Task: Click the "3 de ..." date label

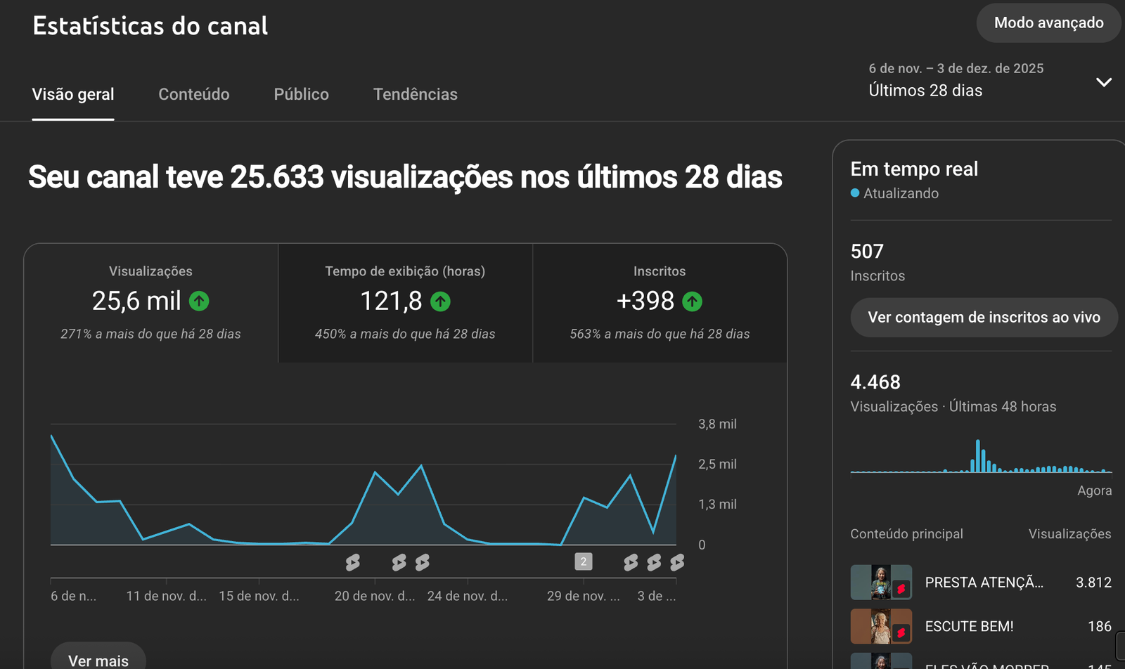Action: coord(657,596)
